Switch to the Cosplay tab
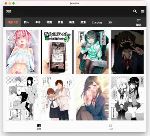 point(97,23)
